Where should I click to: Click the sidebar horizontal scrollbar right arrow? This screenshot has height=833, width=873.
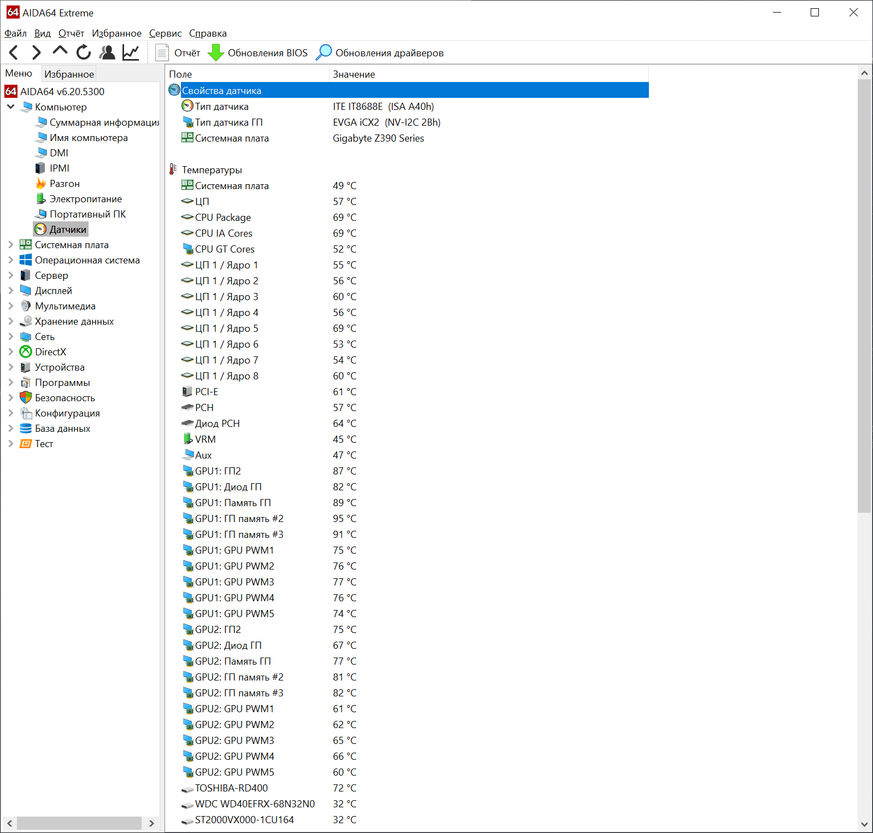(151, 823)
